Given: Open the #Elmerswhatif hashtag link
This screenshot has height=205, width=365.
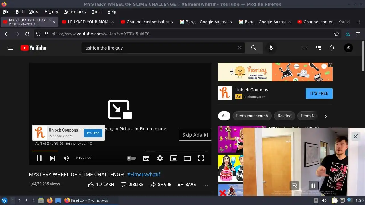Looking at the screenshot, I should point(144,175).
